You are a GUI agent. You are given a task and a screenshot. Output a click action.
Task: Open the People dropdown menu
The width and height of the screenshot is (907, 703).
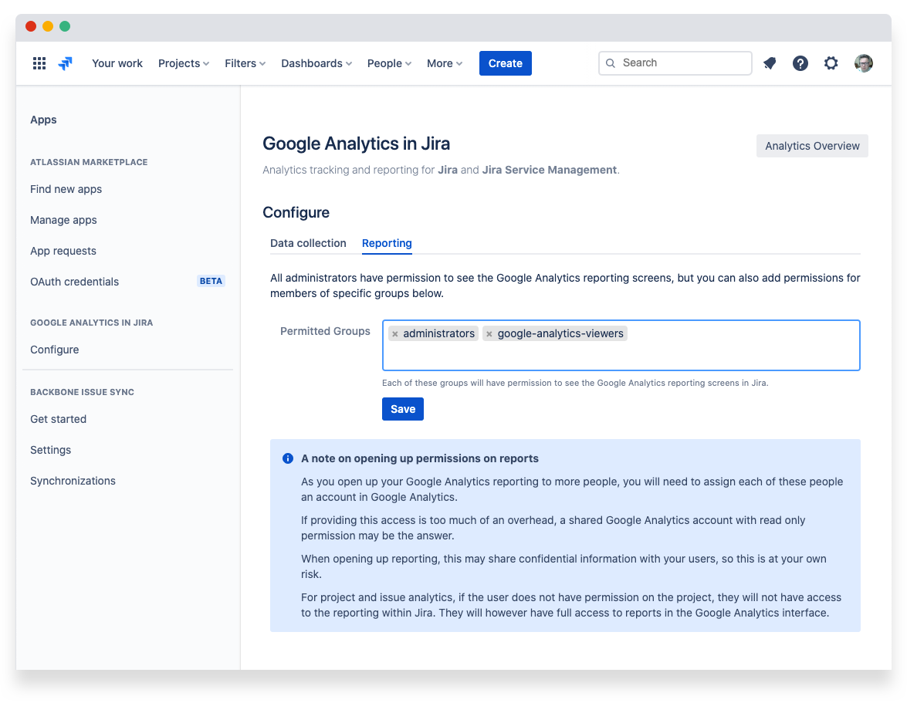(389, 63)
